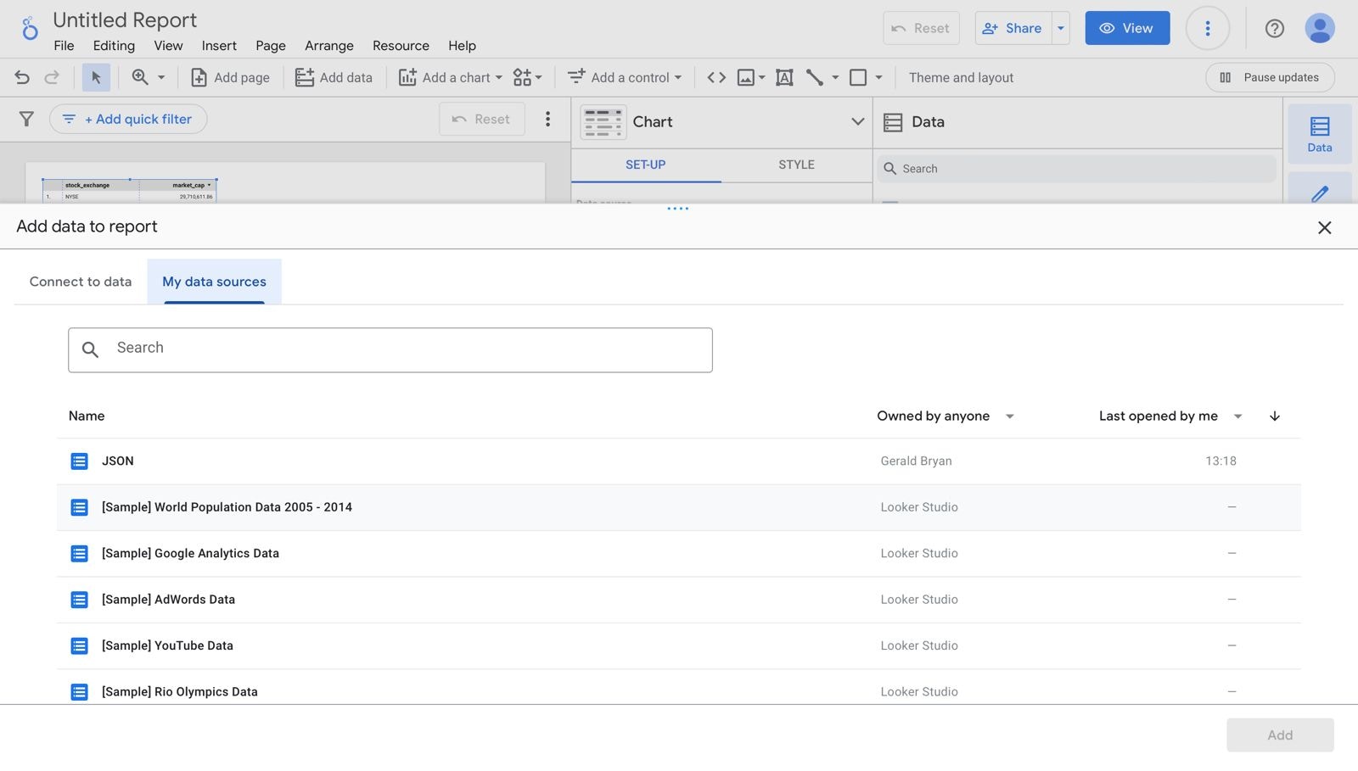
Task: Open the Editing menu
Action: tap(114, 46)
